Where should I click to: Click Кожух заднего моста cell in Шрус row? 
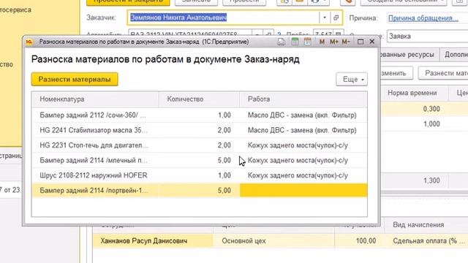(303, 175)
